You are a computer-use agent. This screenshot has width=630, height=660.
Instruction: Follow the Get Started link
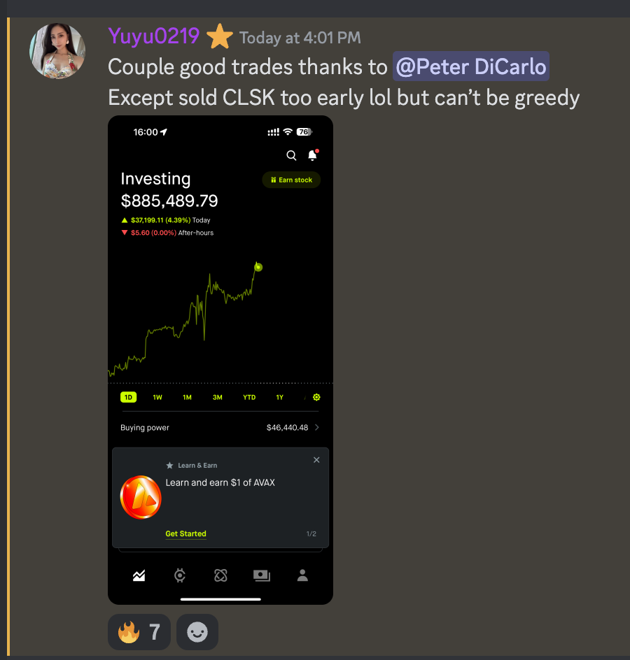click(185, 533)
